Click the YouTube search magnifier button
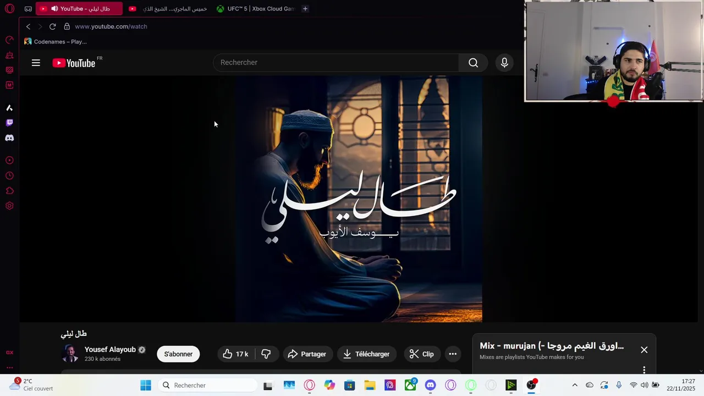Screen dimensions: 704x396 pyautogui.click(x=473, y=63)
